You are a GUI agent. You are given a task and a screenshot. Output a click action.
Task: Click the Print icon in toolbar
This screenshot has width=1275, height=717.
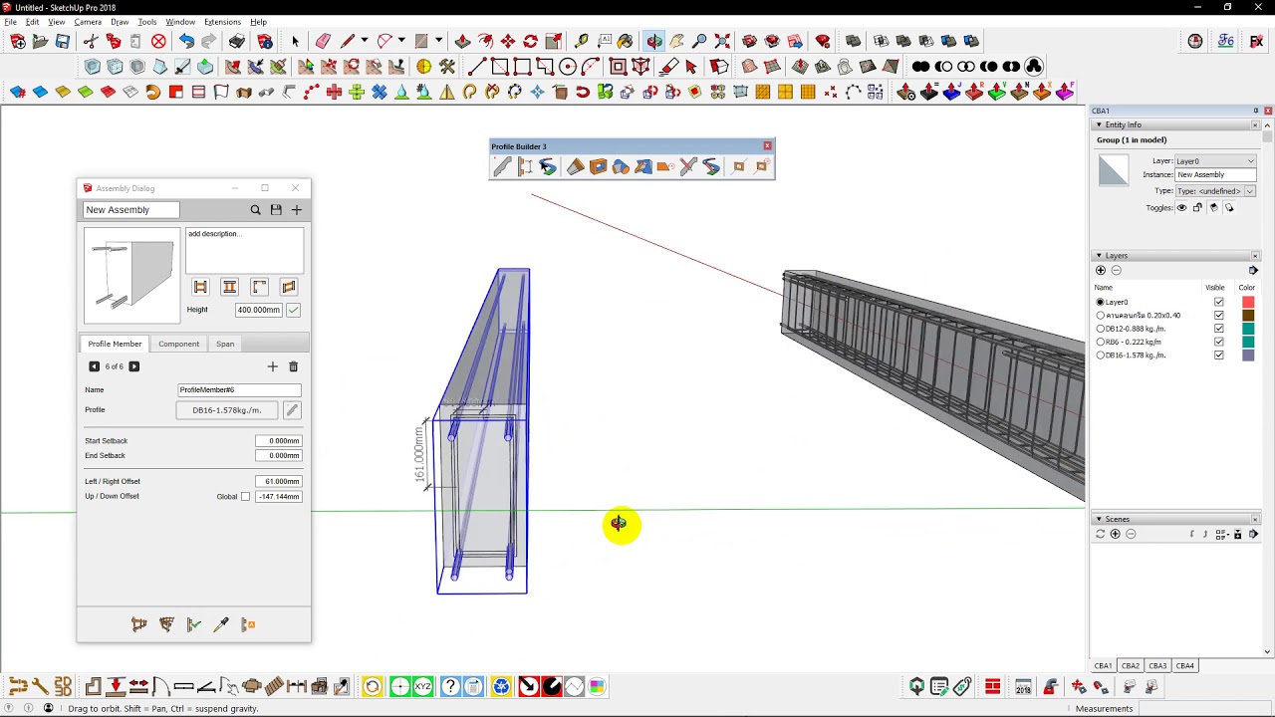[x=236, y=41]
